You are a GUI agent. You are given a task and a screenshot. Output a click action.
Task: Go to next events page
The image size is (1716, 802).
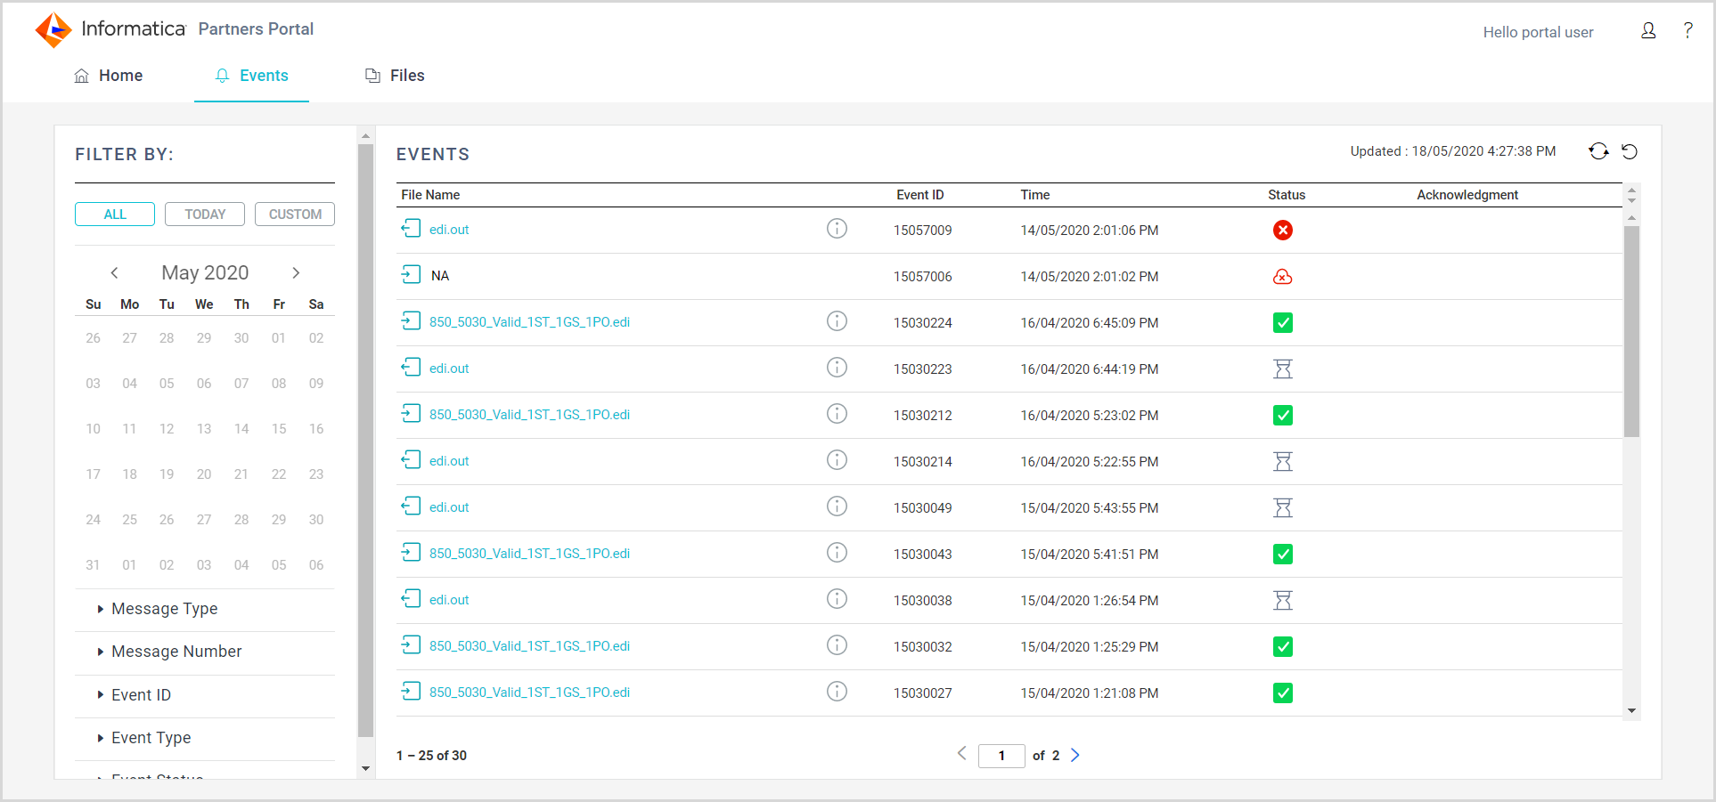pos(1075,755)
